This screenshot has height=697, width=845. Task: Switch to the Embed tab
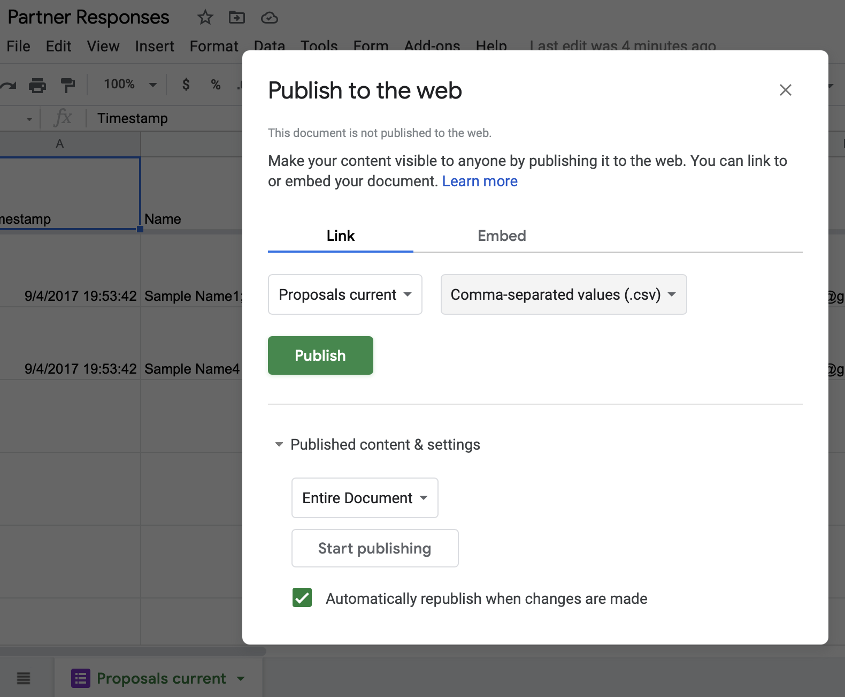tap(502, 236)
